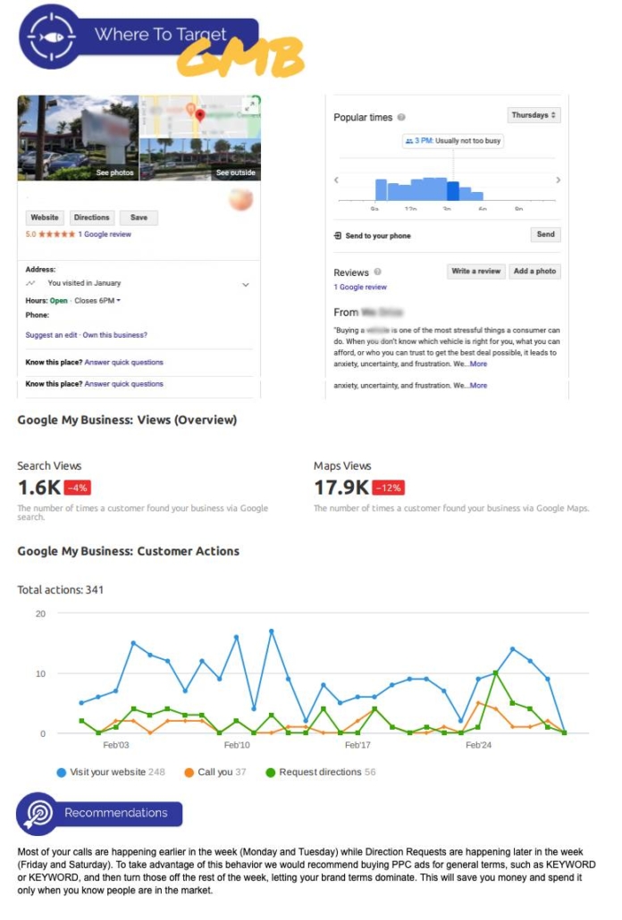Click the Send button
This screenshot has width=622, height=920.
(x=546, y=234)
